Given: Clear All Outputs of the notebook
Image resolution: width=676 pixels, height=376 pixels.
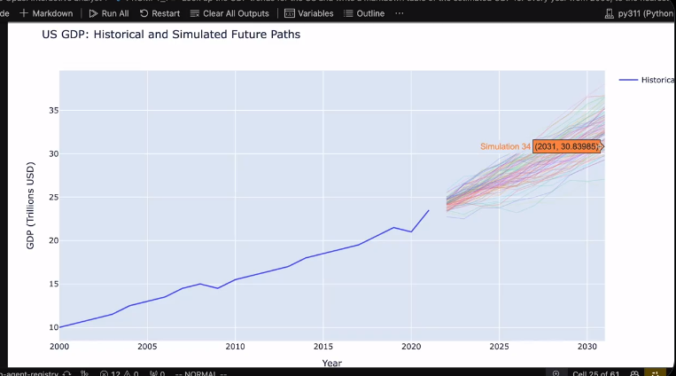Looking at the screenshot, I should (x=229, y=13).
